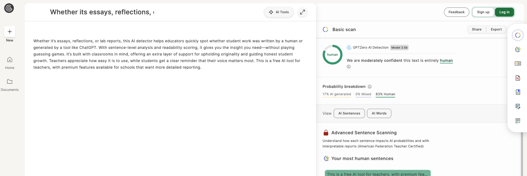Click the highlighted 'free AI tool for teachers' sentence

tap(377, 173)
